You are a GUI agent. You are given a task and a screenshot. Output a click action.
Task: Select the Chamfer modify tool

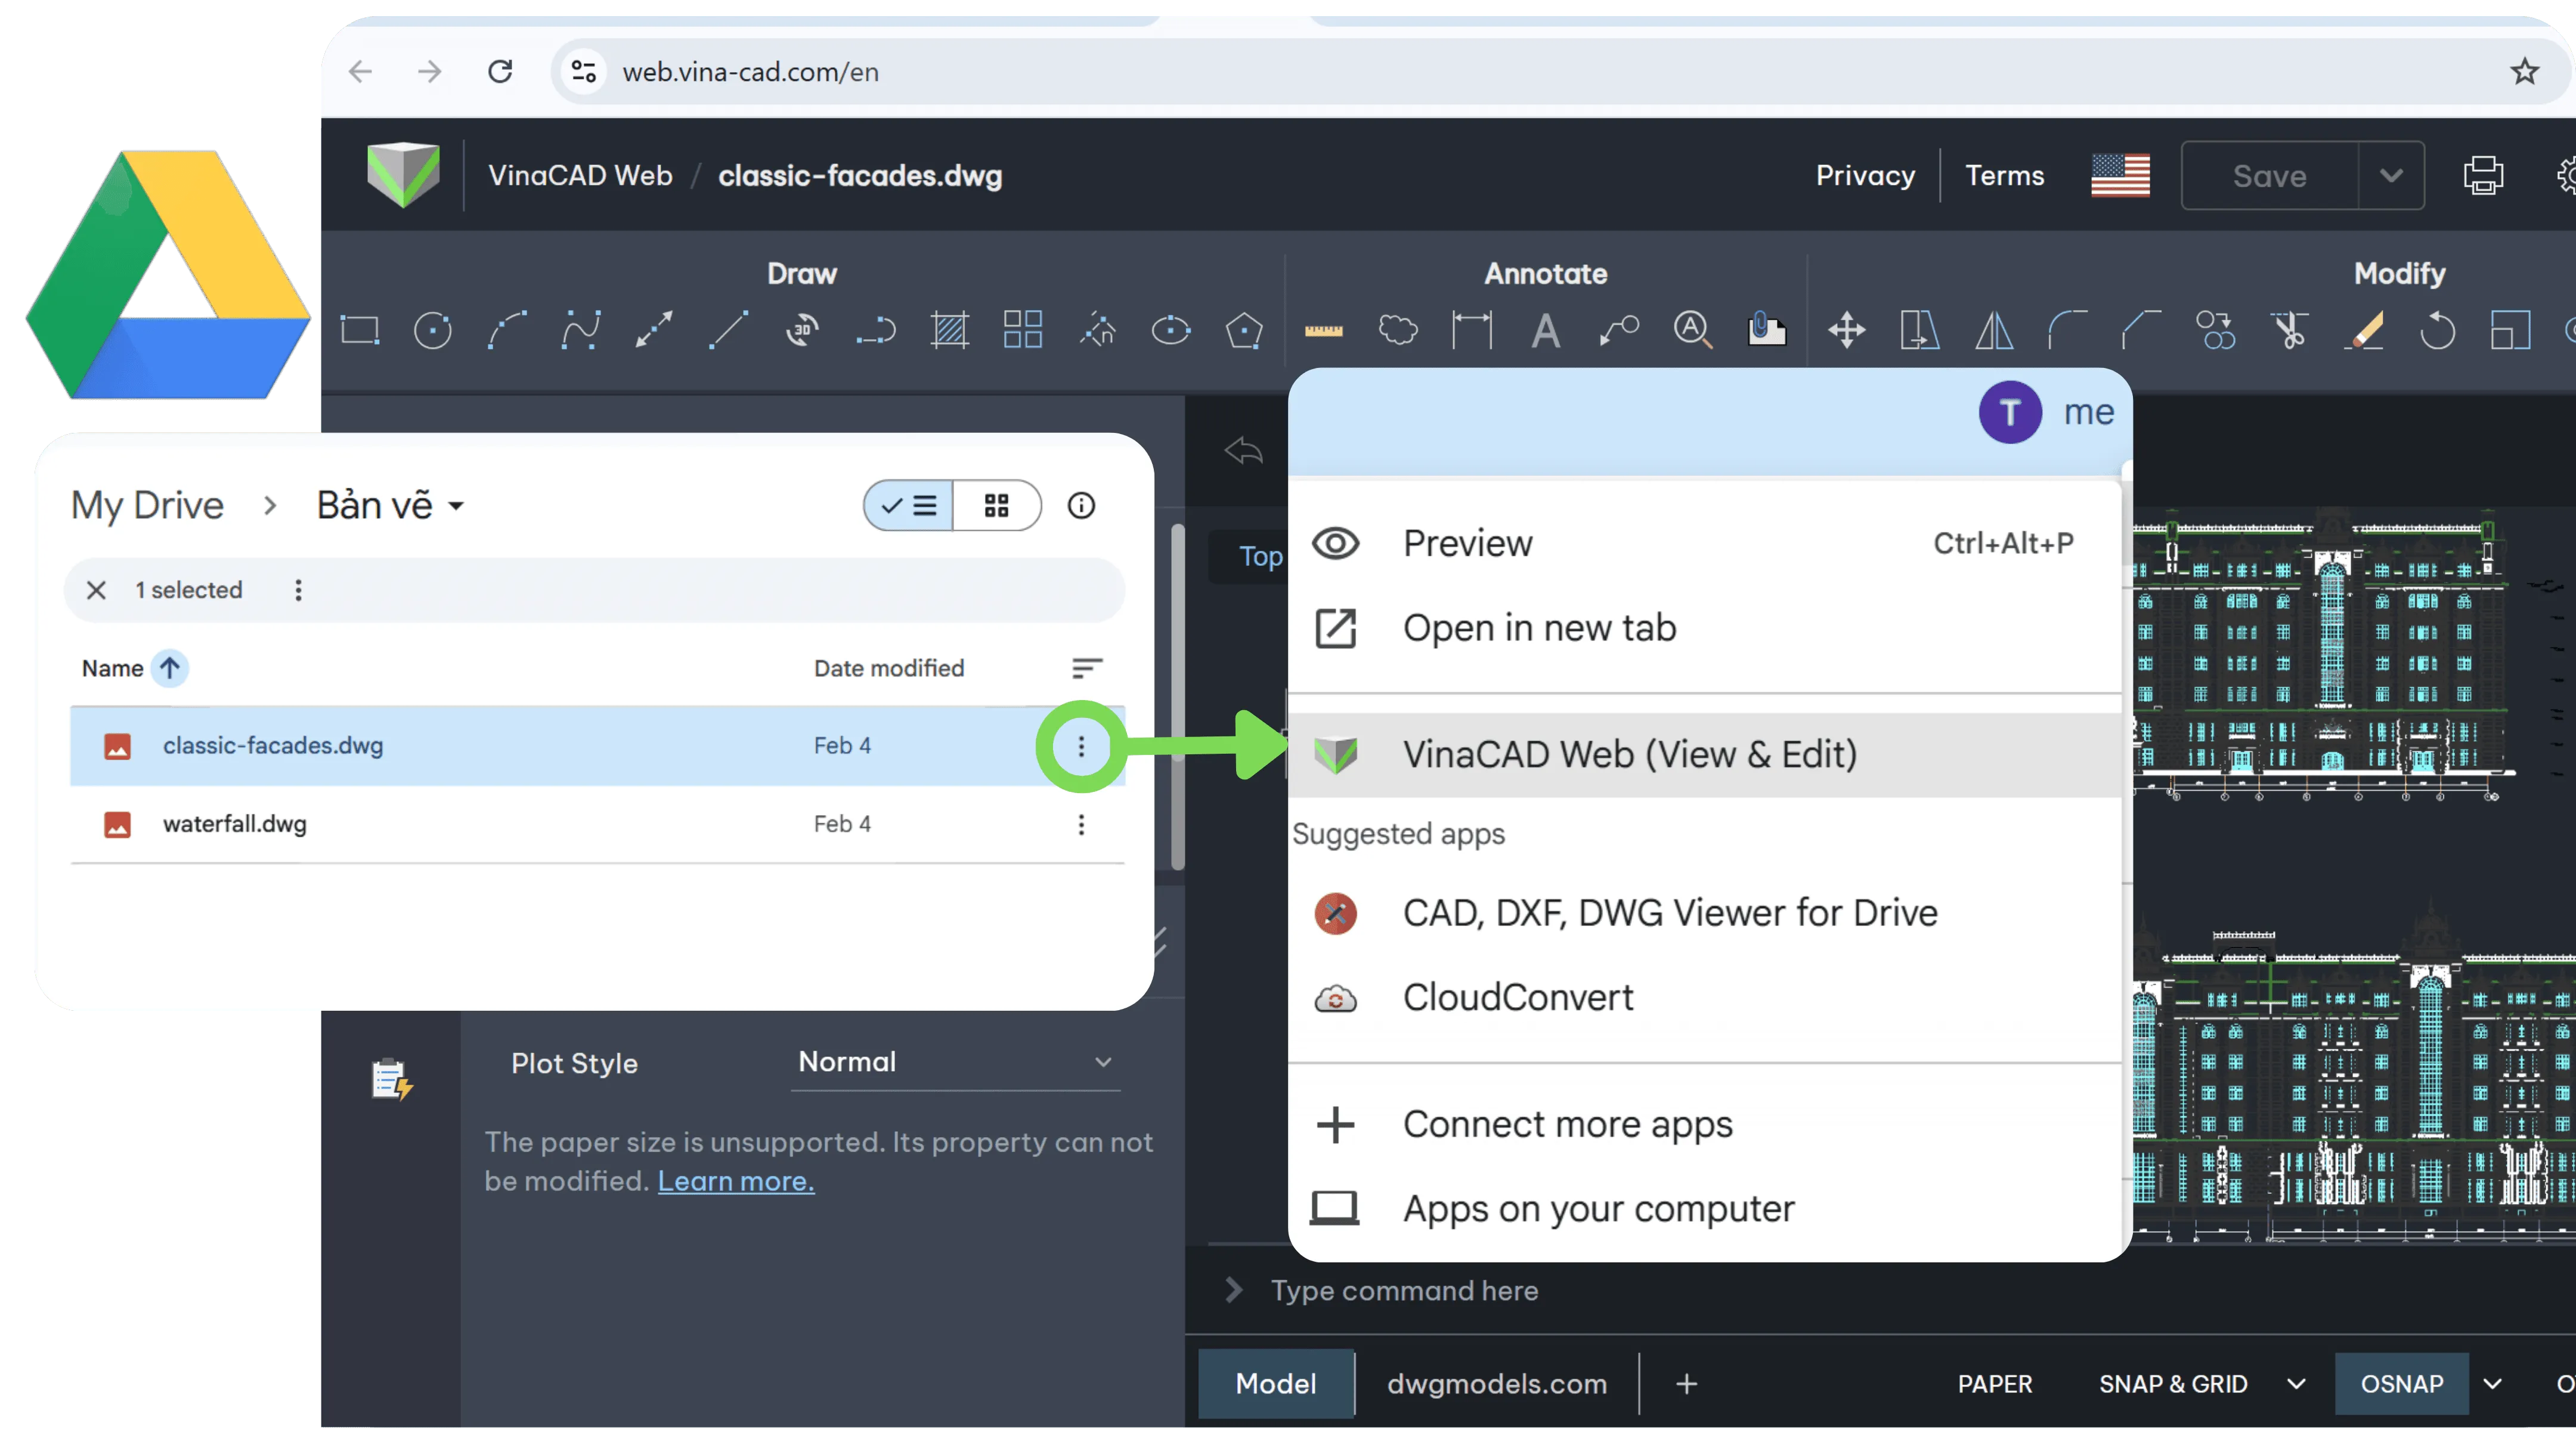tap(2141, 330)
